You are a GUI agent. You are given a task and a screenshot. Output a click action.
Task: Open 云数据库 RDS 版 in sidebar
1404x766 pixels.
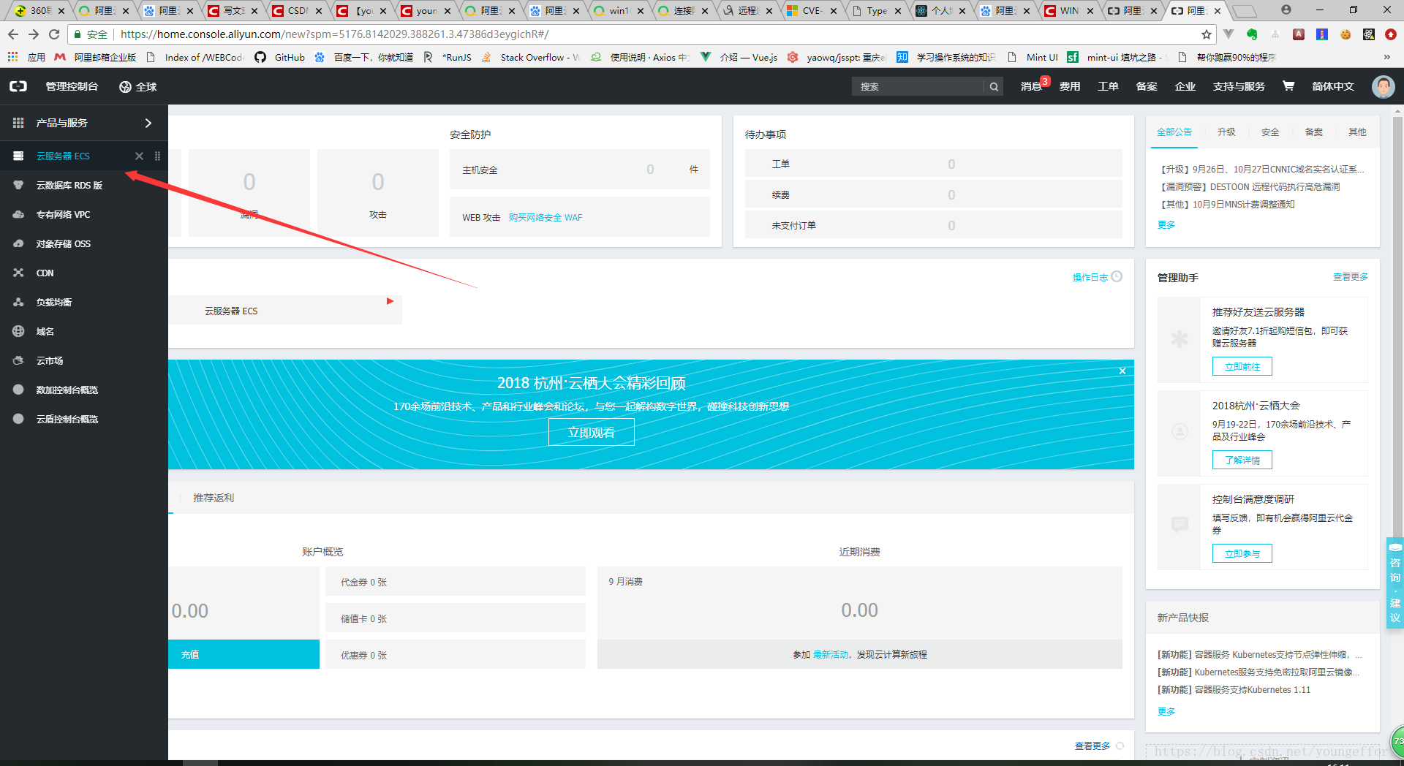(x=69, y=185)
